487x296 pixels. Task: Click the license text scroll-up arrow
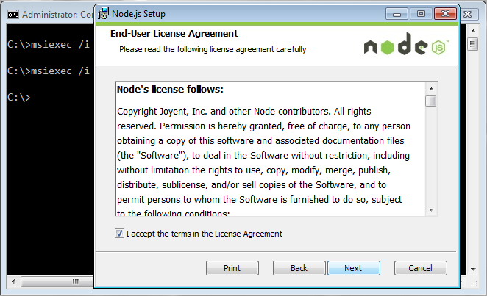[431, 89]
